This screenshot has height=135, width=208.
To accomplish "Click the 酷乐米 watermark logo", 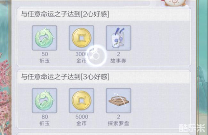I will coord(192,128).
